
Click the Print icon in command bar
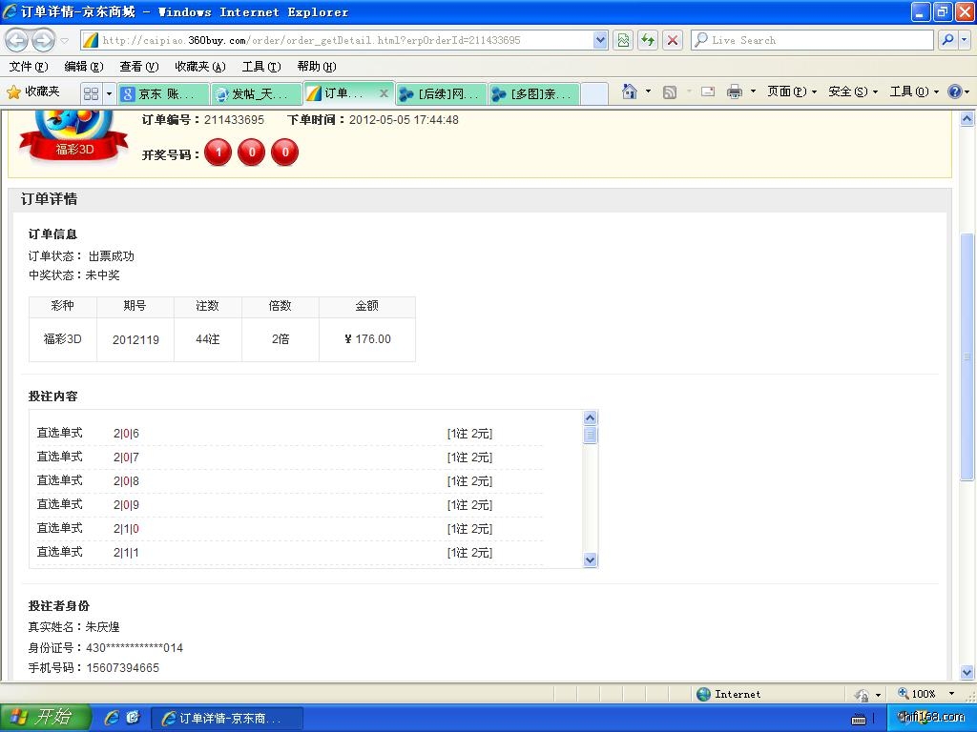click(x=734, y=91)
